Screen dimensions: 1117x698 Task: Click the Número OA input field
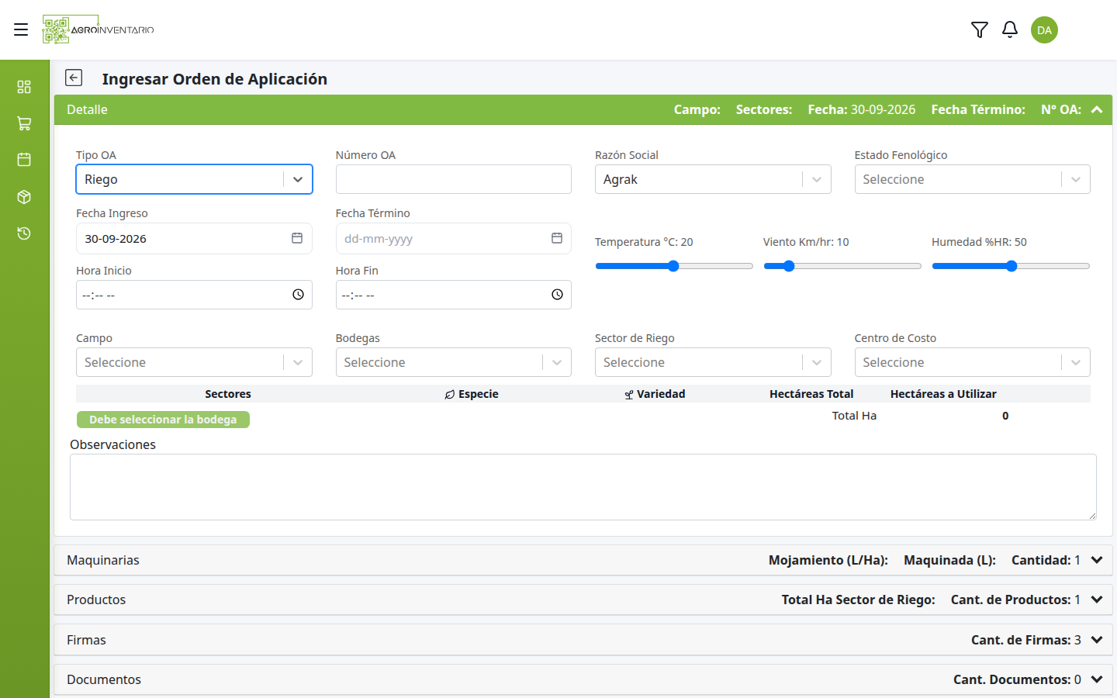[x=453, y=179]
